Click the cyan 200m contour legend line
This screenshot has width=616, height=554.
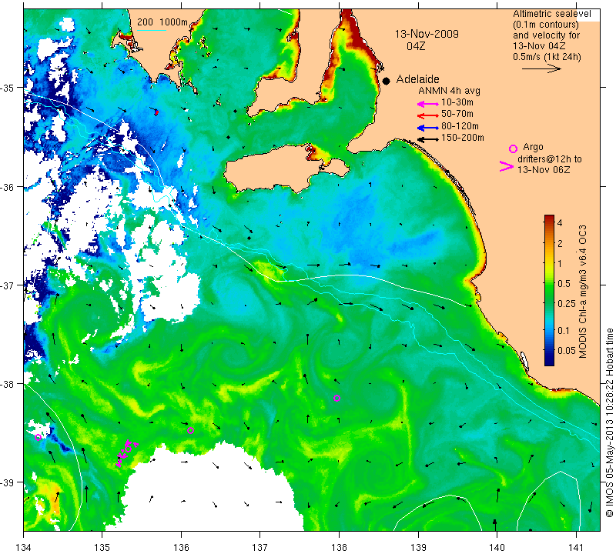(152, 30)
